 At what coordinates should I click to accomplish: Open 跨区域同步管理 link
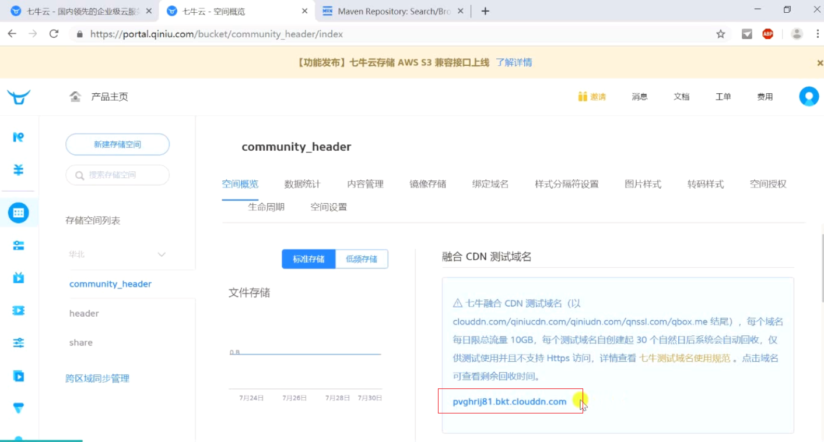pos(97,379)
